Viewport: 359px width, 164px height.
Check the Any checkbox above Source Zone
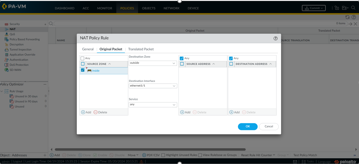[83, 58]
